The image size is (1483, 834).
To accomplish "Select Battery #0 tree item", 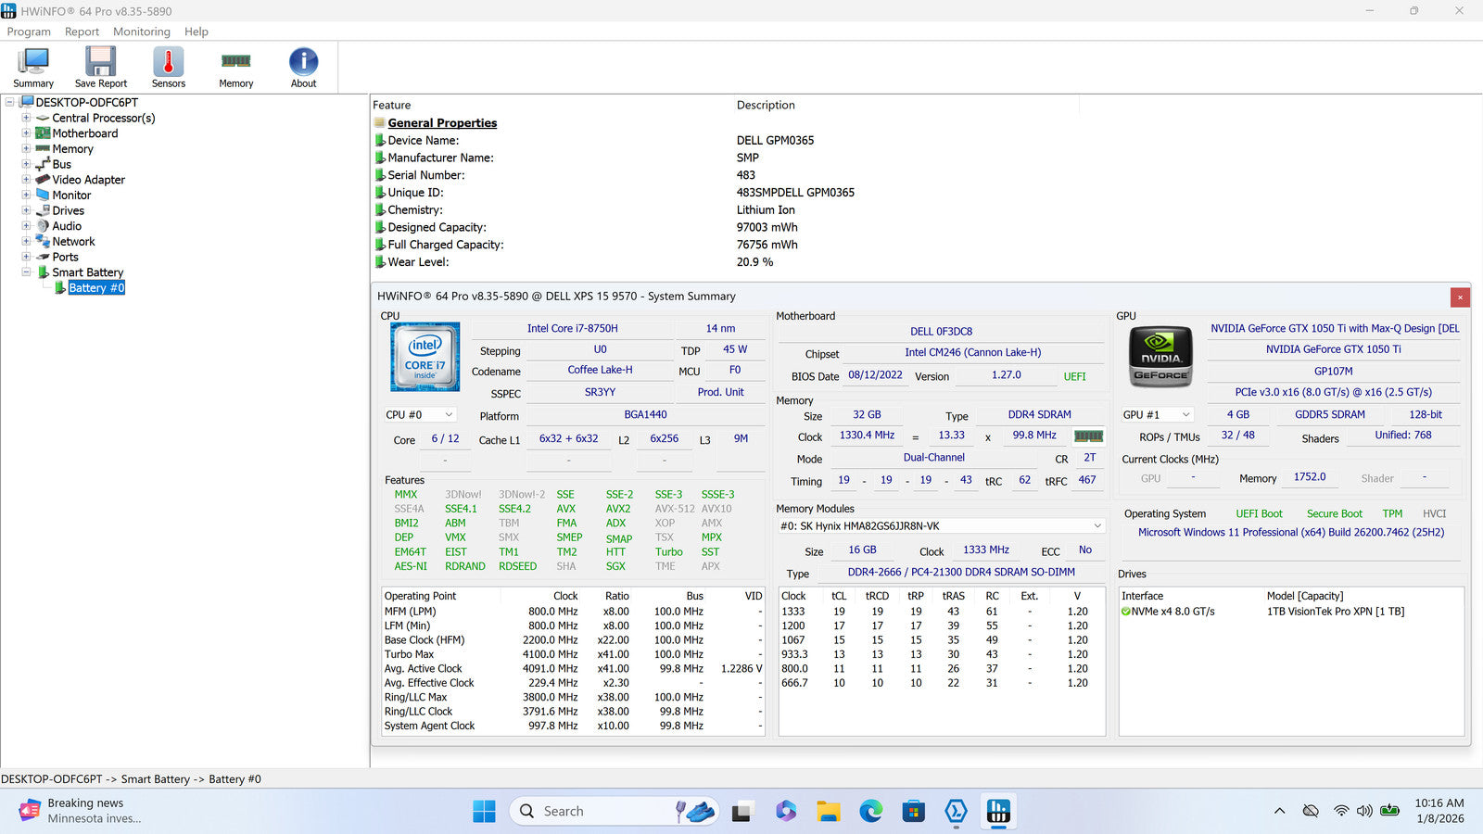I will pyautogui.click(x=96, y=288).
